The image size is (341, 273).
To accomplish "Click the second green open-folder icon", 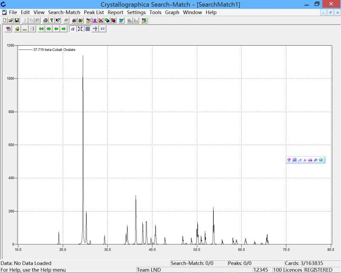I will (81, 20).
